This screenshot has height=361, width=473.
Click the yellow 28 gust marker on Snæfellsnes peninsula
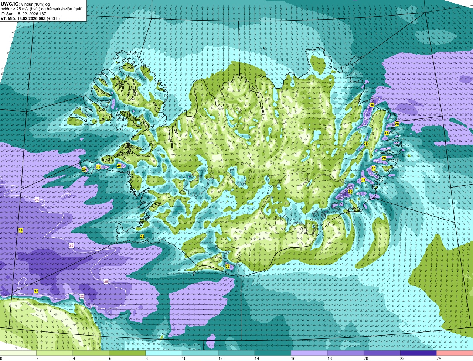(119, 166)
